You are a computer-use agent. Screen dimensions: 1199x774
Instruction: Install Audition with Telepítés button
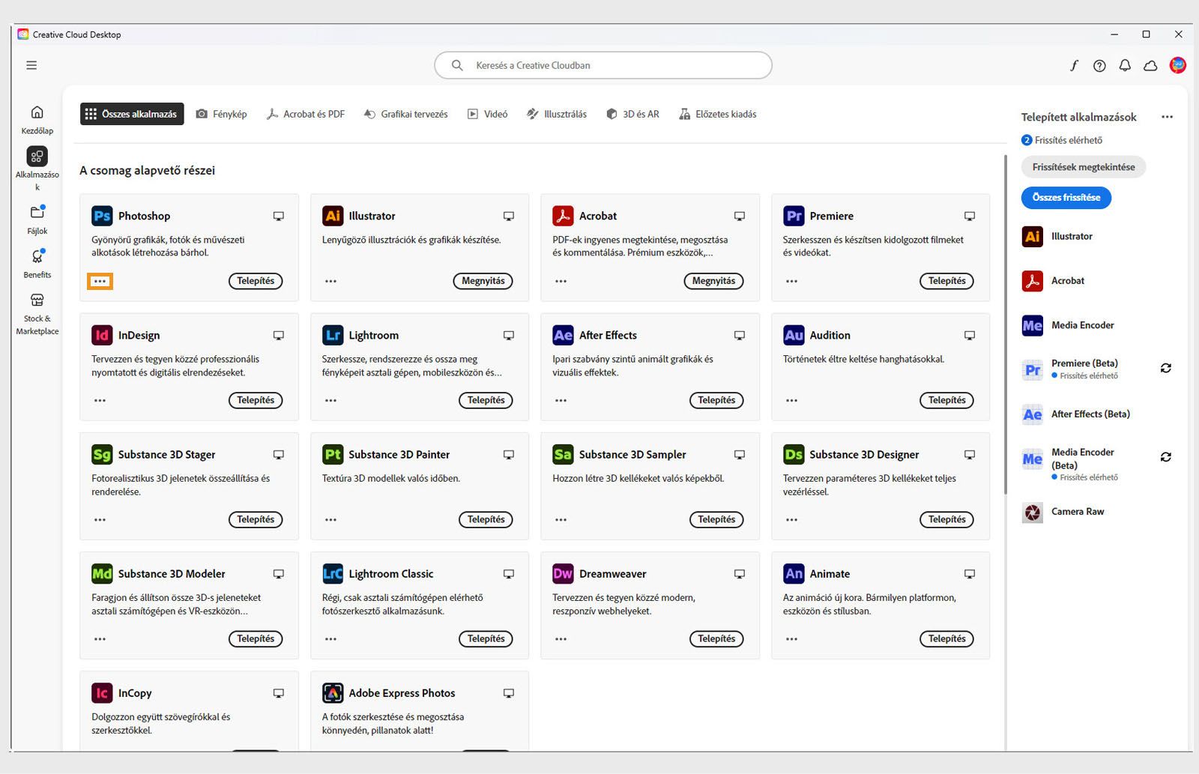tap(947, 401)
